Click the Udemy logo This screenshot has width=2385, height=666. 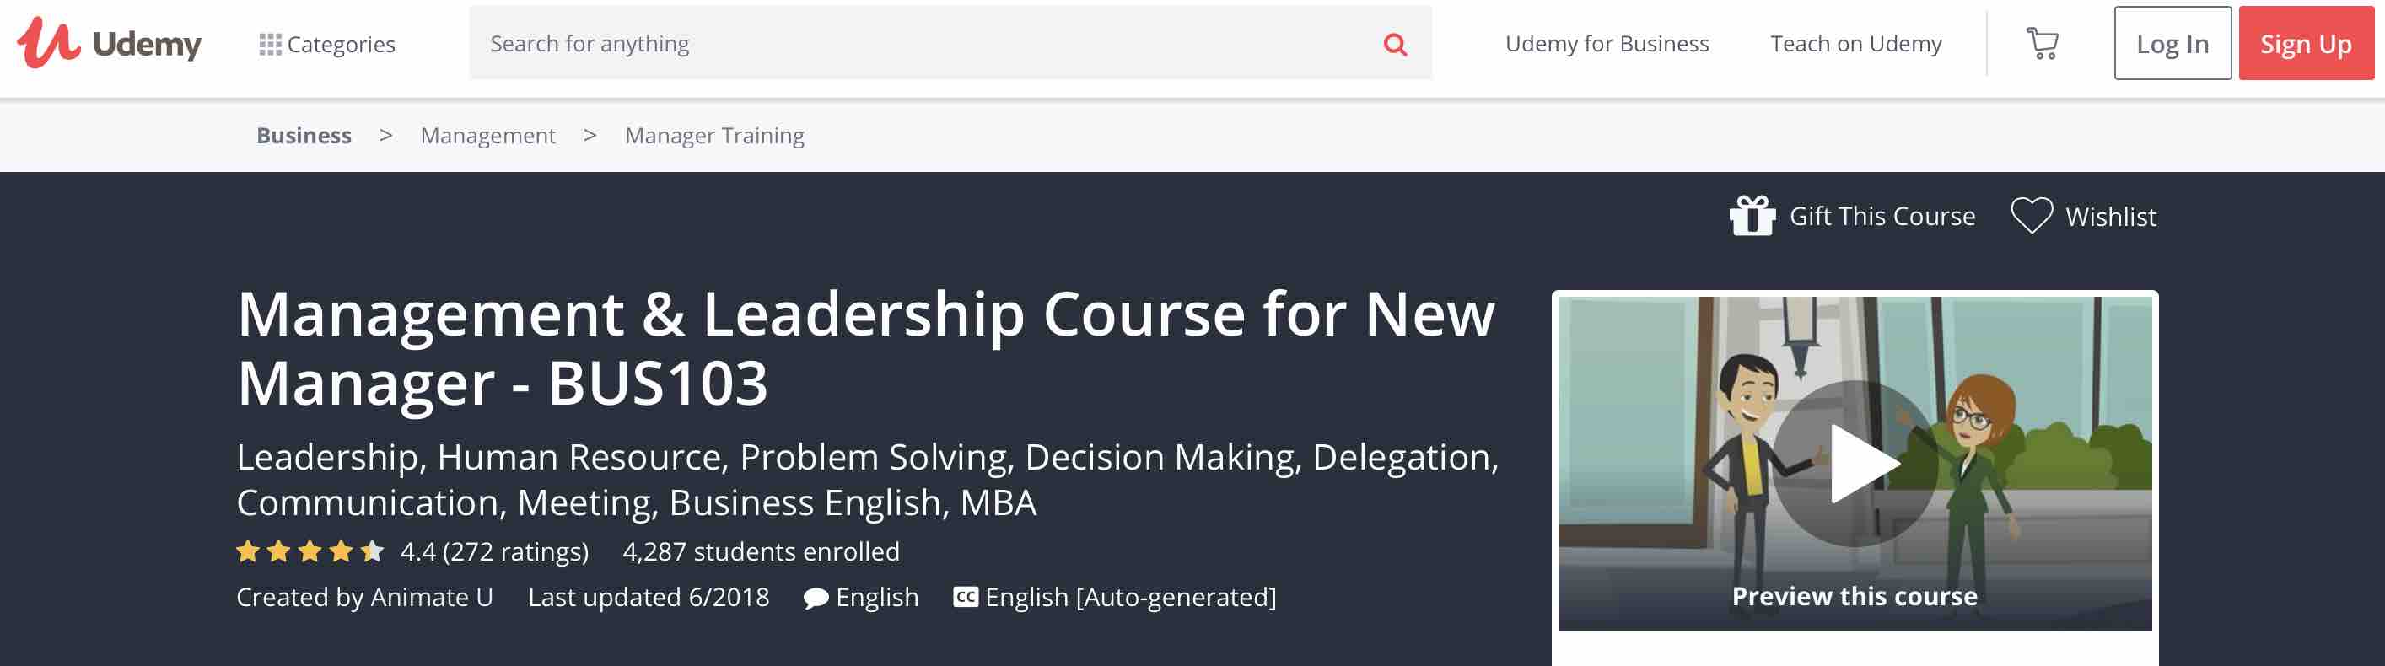110,42
